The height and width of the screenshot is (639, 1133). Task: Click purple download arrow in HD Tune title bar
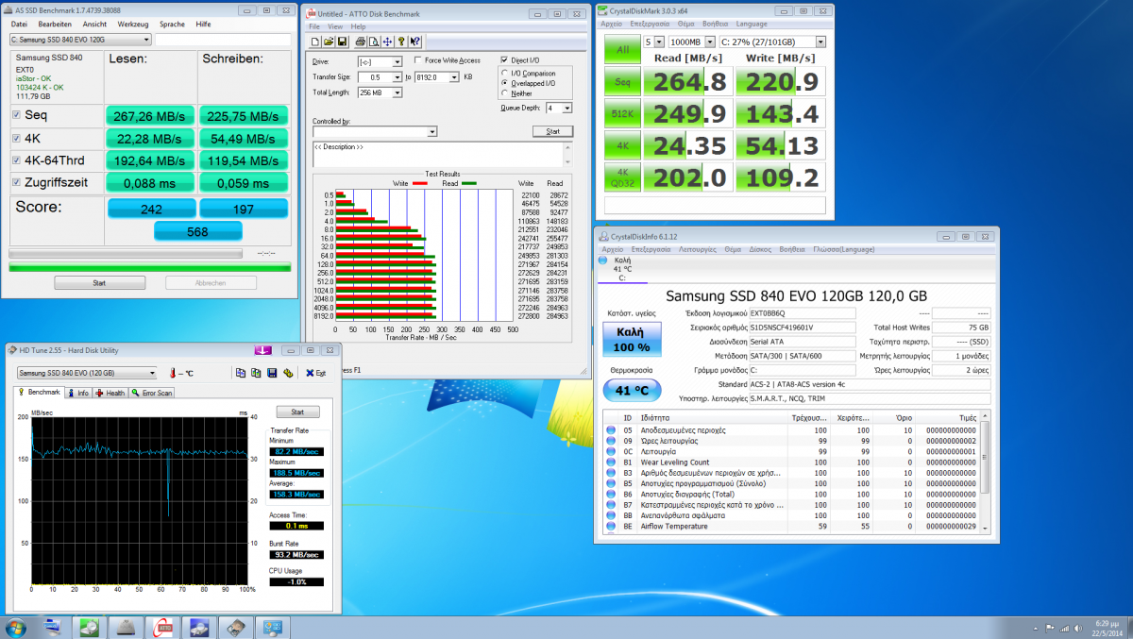point(263,351)
